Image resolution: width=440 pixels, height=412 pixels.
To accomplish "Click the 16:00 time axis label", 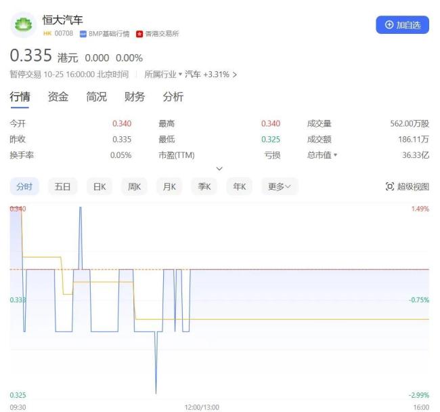I will (x=421, y=407).
